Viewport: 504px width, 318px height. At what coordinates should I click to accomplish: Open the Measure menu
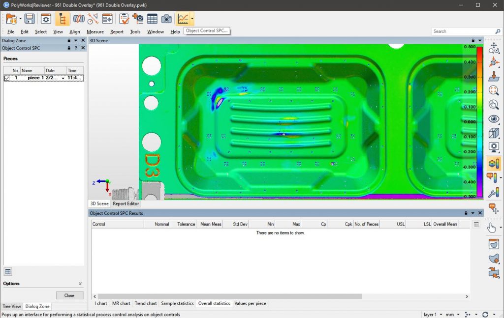(x=95, y=31)
